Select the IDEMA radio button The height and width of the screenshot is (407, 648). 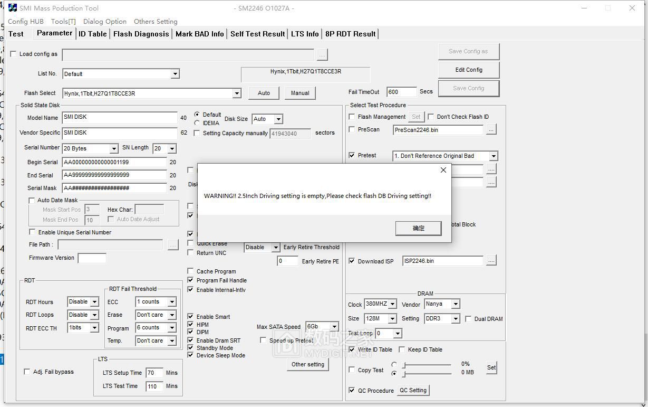point(197,123)
